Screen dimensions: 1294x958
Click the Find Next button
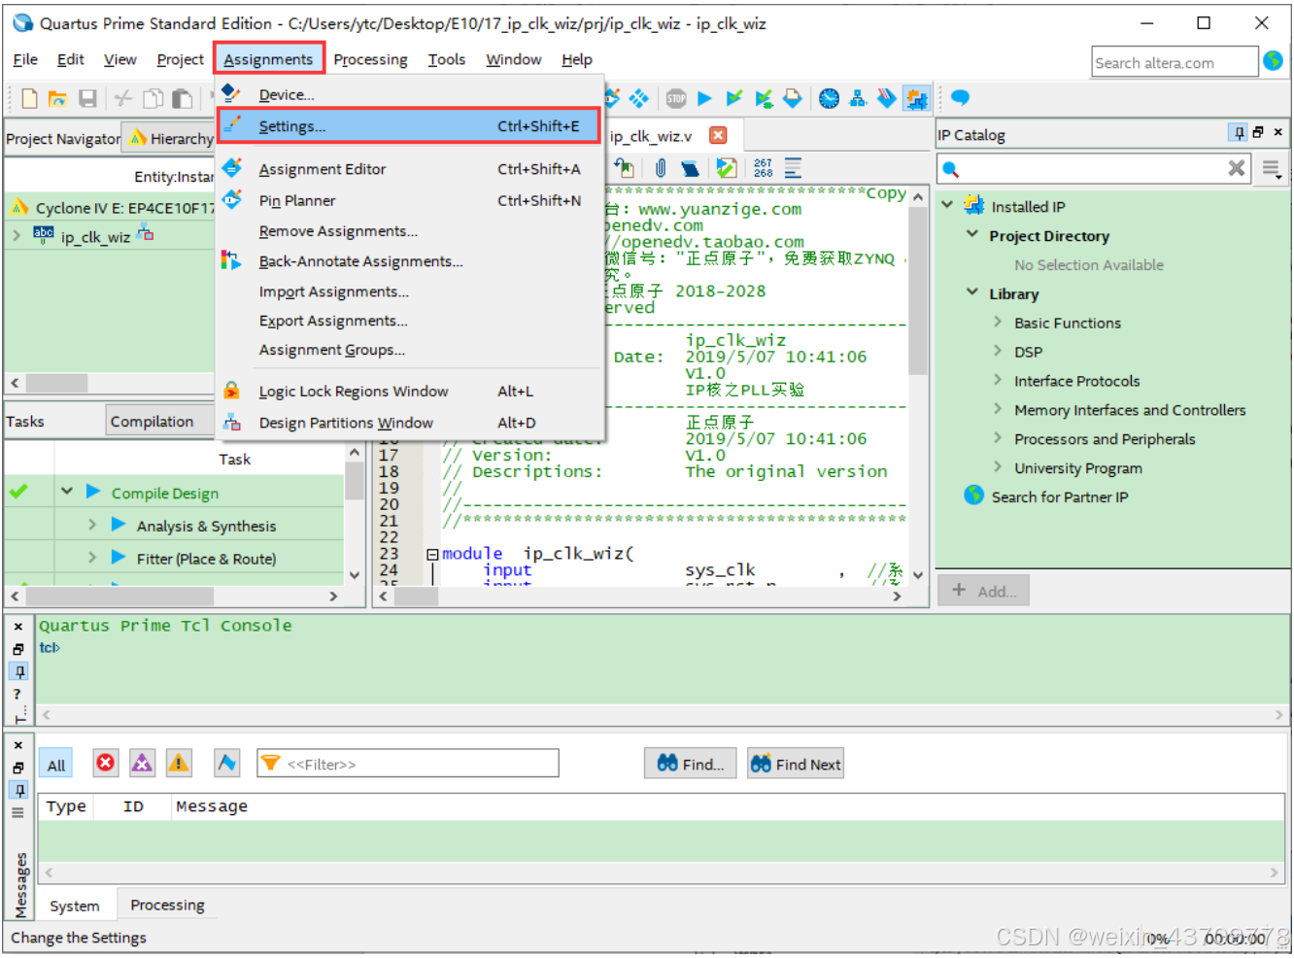click(796, 764)
